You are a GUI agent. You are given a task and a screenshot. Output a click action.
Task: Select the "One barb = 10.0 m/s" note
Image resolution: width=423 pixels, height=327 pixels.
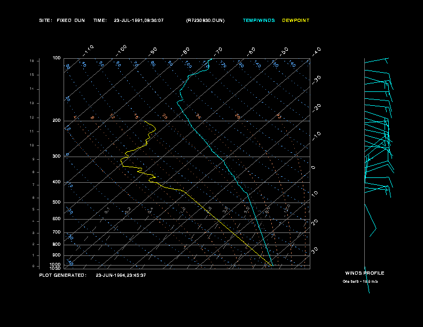(360, 282)
